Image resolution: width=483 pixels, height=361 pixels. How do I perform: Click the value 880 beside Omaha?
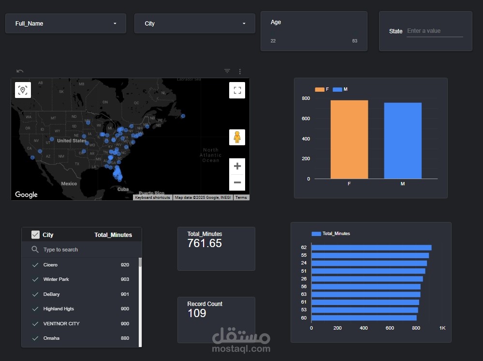click(125, 338)
